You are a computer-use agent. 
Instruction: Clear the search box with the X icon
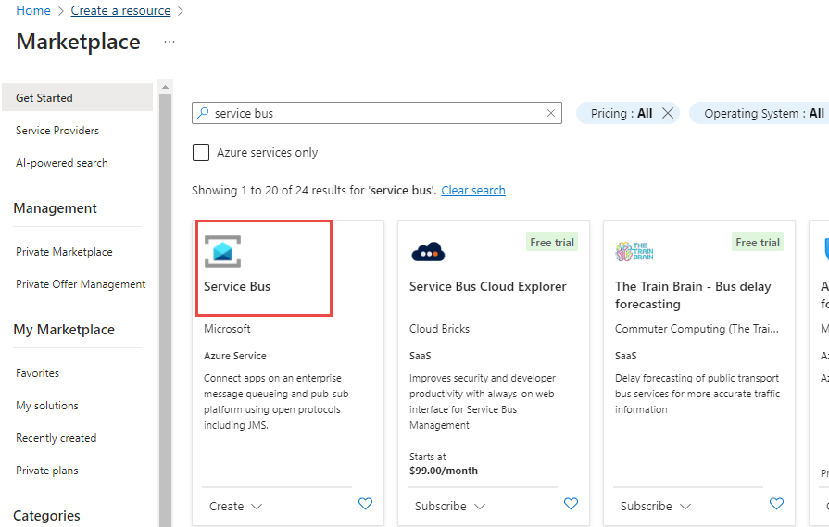551,113
